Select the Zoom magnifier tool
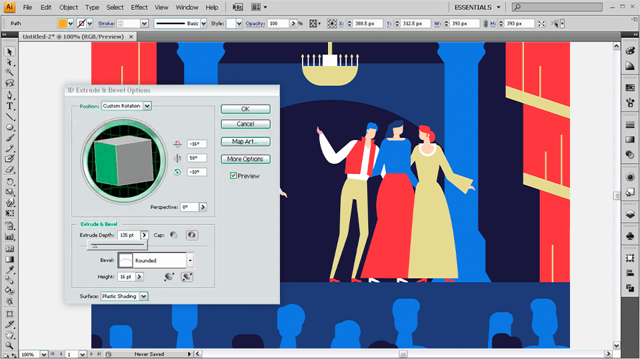Image resolution: width=640 pixels, height=359 pixels. 10,344
